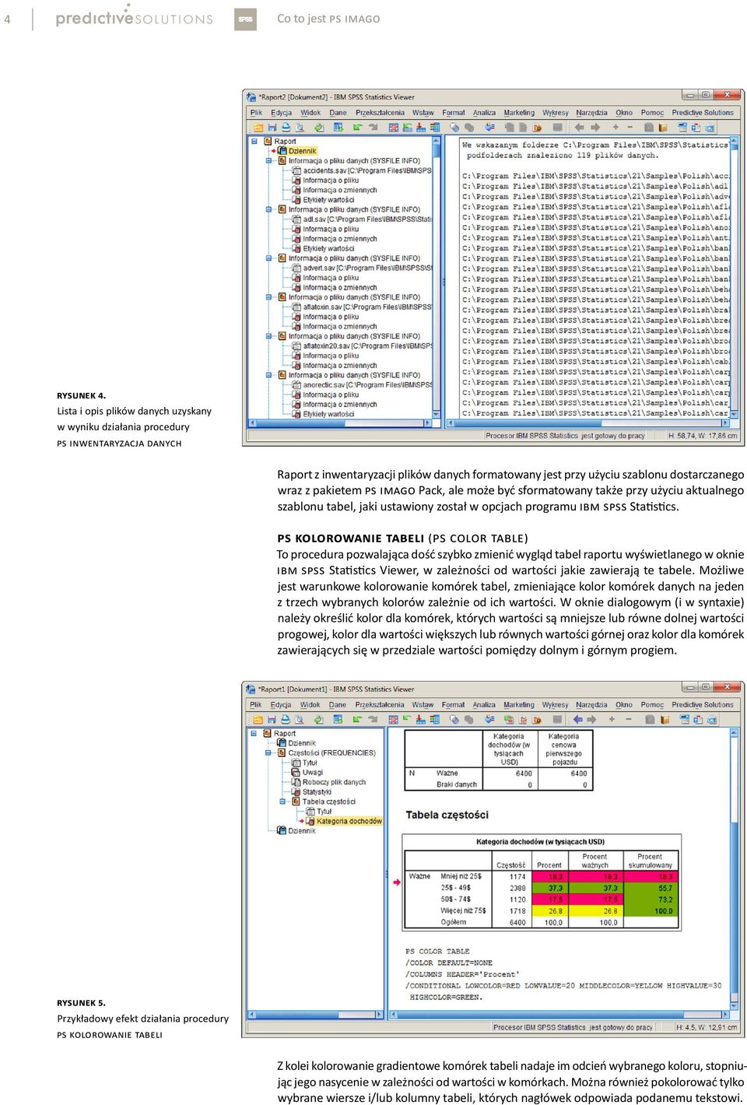The width and height of the screenshot is (747, 1105).
Task: Open Print Preview in Raport2 window toolbar
Action: (x=299, y=127)
